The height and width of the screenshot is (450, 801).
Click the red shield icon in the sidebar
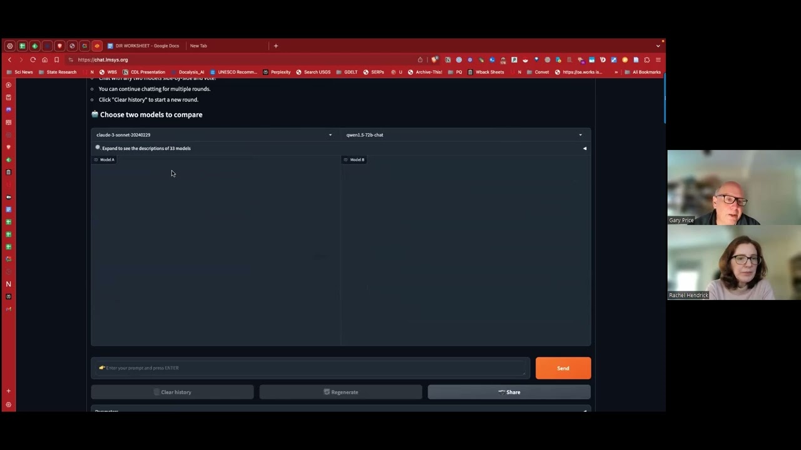(x=8, y=147)
